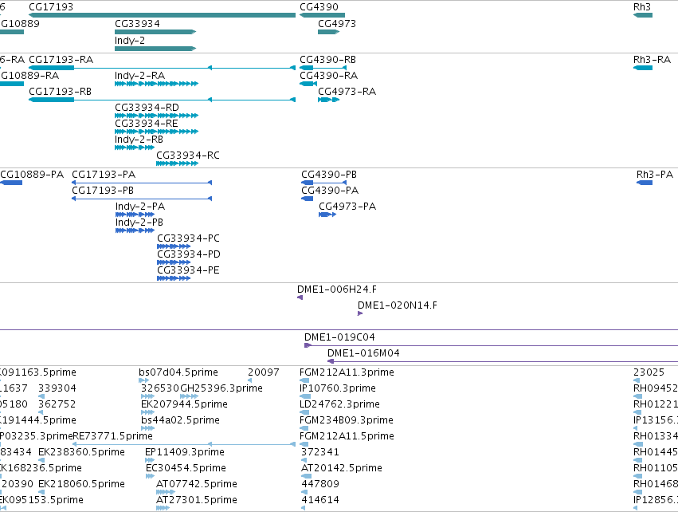Select protein CG17193-PA
The image size is (678, 512).
coord(142,183)
